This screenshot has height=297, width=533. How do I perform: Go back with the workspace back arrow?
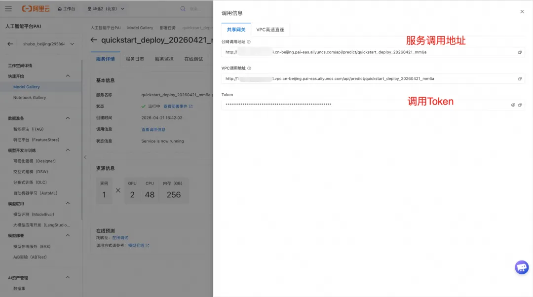10,44
